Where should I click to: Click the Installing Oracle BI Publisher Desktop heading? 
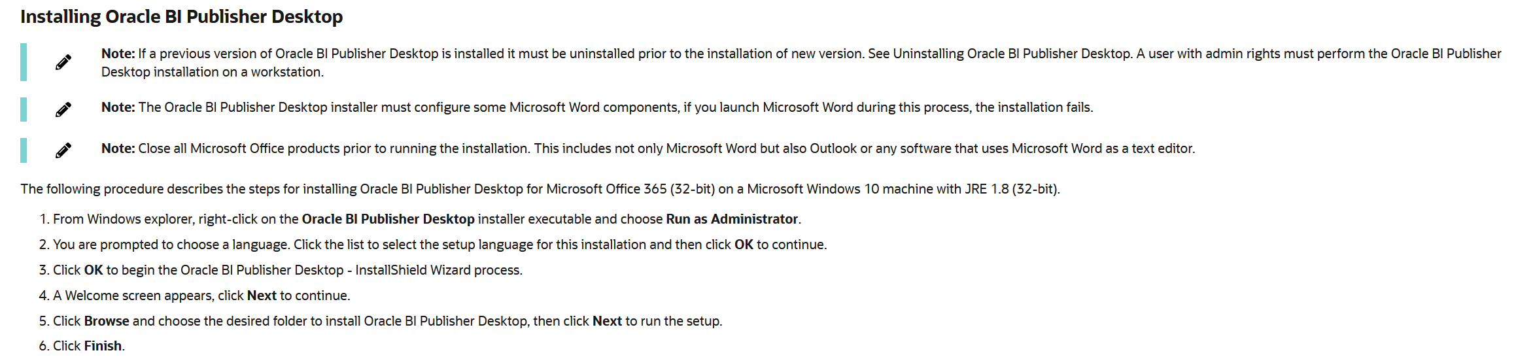[x=181, y=17]
